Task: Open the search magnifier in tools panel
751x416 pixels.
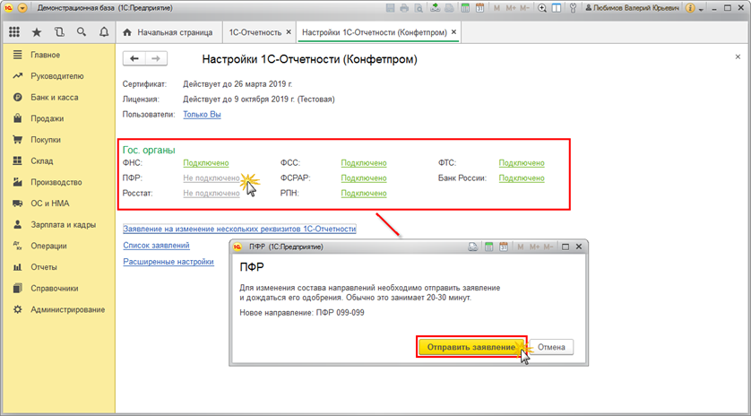Action: (82, 32)
